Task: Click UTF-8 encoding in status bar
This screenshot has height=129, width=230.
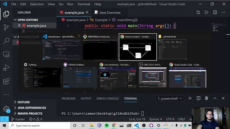Action: [x=170, y=119]
